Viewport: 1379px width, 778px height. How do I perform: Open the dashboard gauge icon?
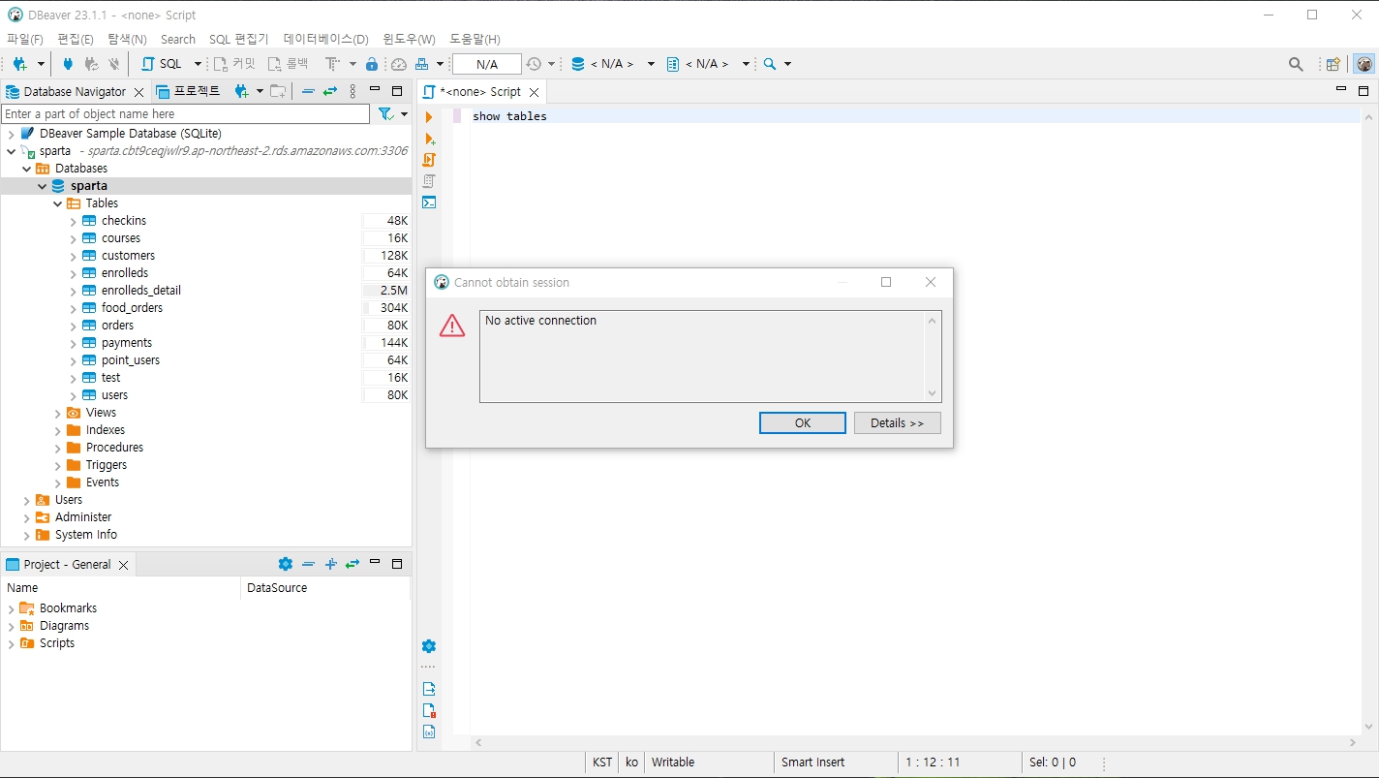(x=399, y=64)
